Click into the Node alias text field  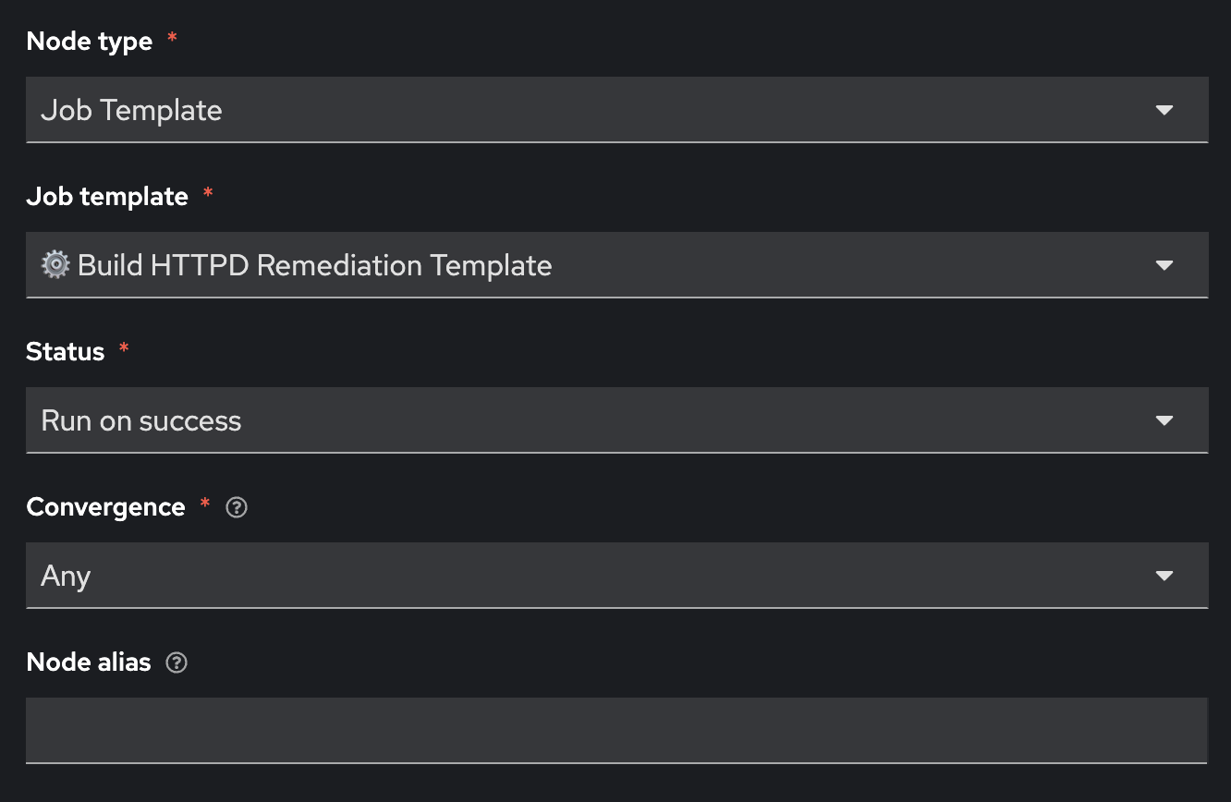pos(616,730)
